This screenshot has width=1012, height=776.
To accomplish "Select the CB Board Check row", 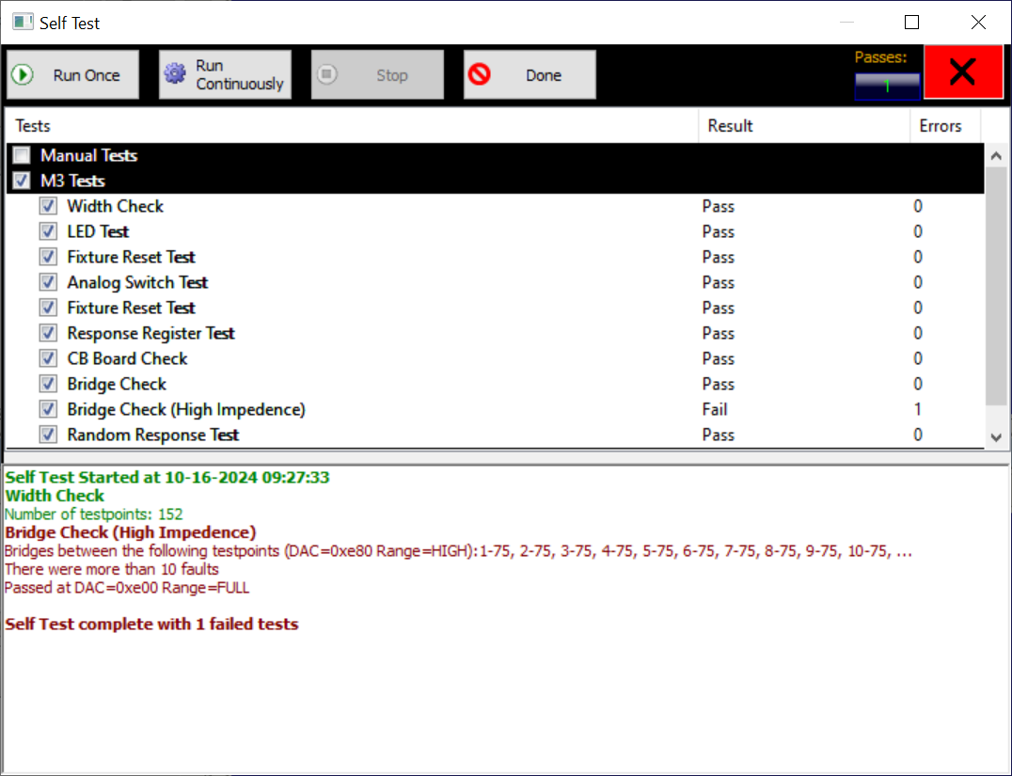I will [x=127, y=358].
